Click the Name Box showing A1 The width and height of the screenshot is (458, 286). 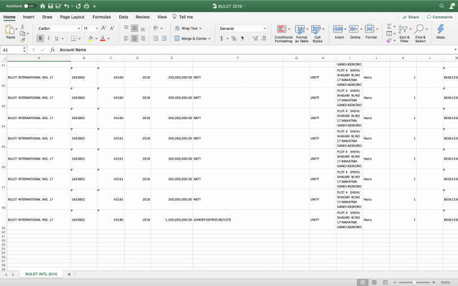[x=12, y=50]
